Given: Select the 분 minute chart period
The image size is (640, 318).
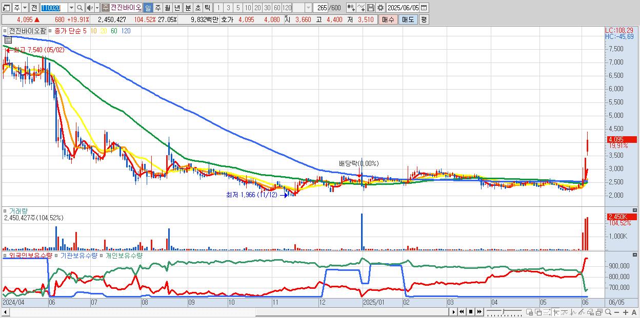Looking at the screenshot, I should click(x=187, y=8).
